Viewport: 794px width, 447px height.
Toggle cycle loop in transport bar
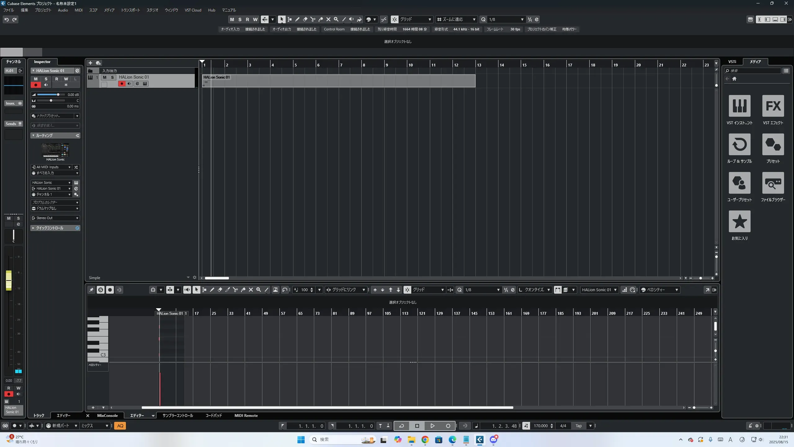coord(401,426)
